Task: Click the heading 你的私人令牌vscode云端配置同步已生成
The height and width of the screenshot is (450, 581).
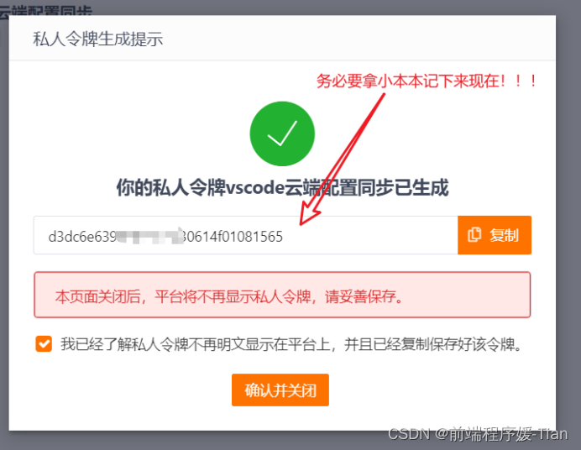Action: 282,187
